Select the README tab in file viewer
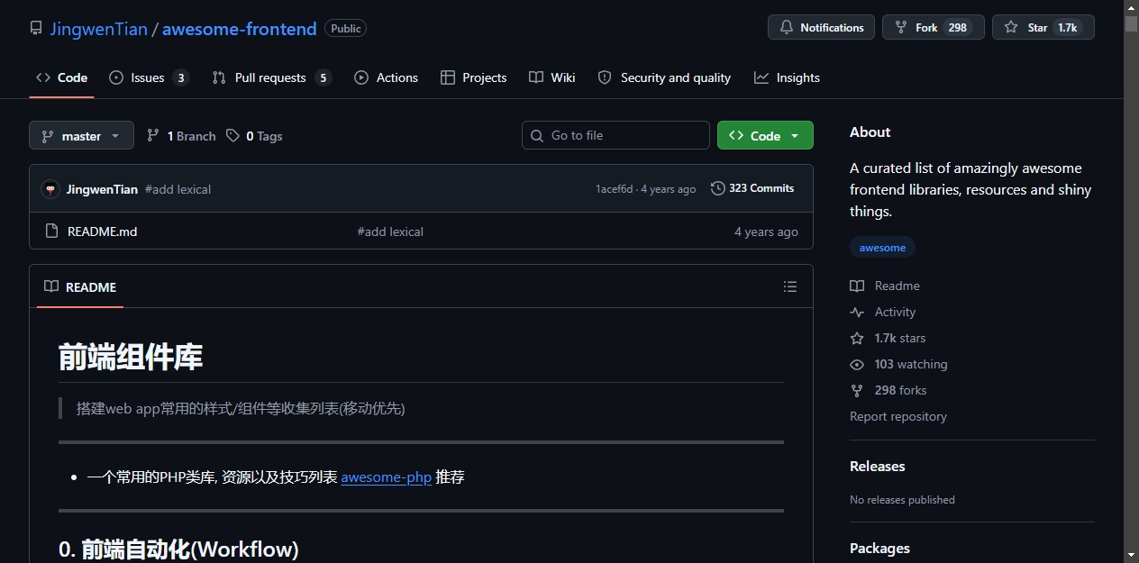1139x563 pixels. click(x=80, y=286)
